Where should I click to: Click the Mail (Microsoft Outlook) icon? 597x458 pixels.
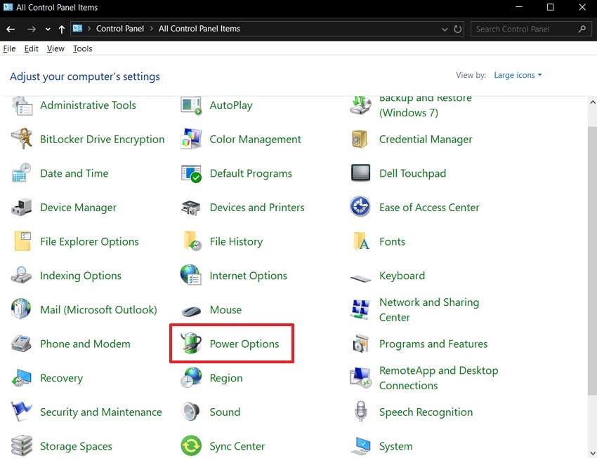pos(21,309)
